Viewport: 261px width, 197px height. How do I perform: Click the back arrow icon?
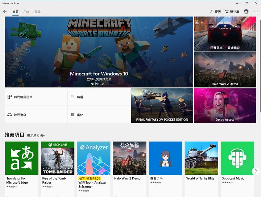pyautogui.click(x=5, y=12)
